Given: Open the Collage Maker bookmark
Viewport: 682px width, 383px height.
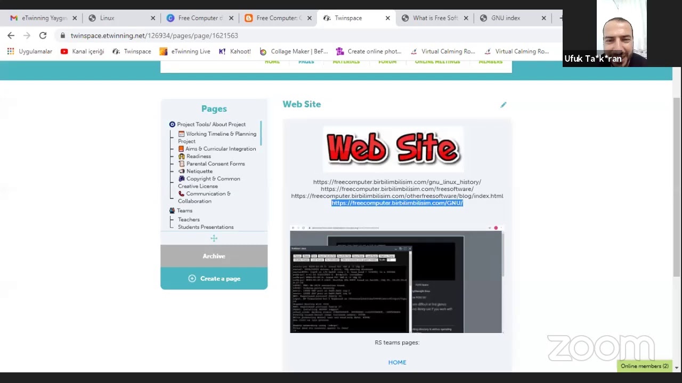Looking at the screenshot, I should 294,52.
